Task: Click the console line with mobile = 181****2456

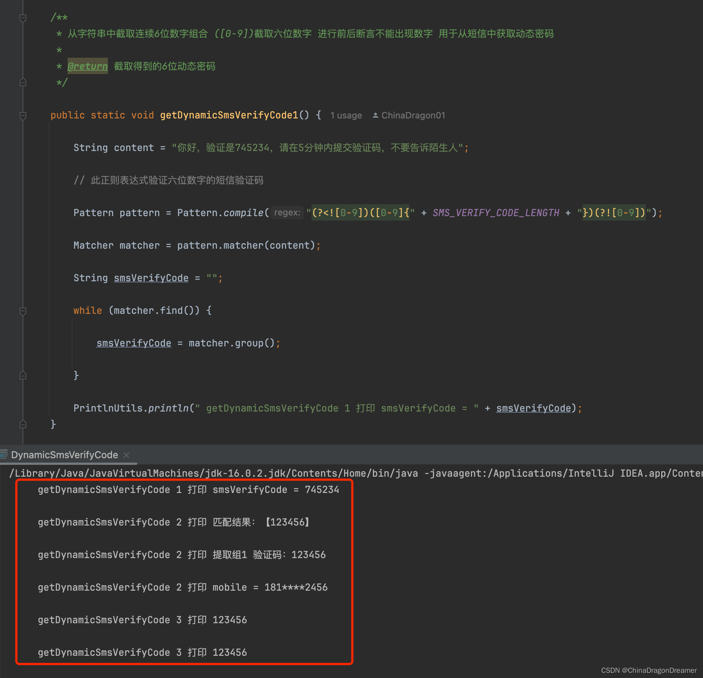Action: pyautogui.click(x=183, y=587)
